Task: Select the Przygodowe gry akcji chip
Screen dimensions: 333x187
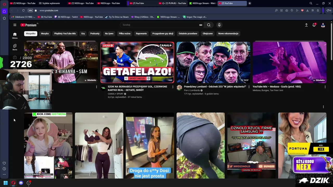Action: pos(163,34)
